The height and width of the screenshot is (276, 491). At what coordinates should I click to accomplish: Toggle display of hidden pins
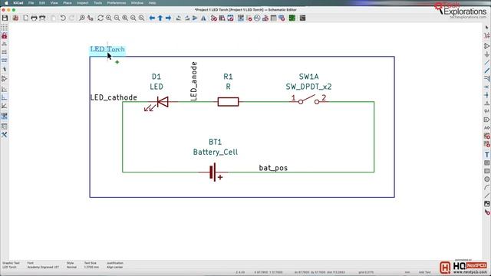pyautogui.click(x=5, y=79)
